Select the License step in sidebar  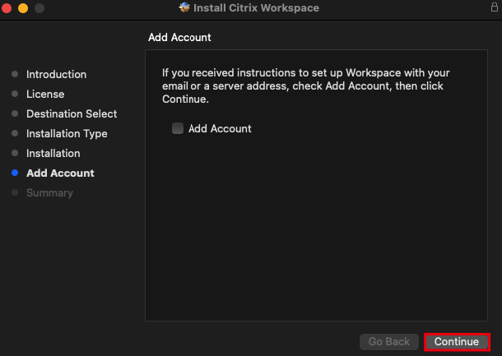pos(45,94)
